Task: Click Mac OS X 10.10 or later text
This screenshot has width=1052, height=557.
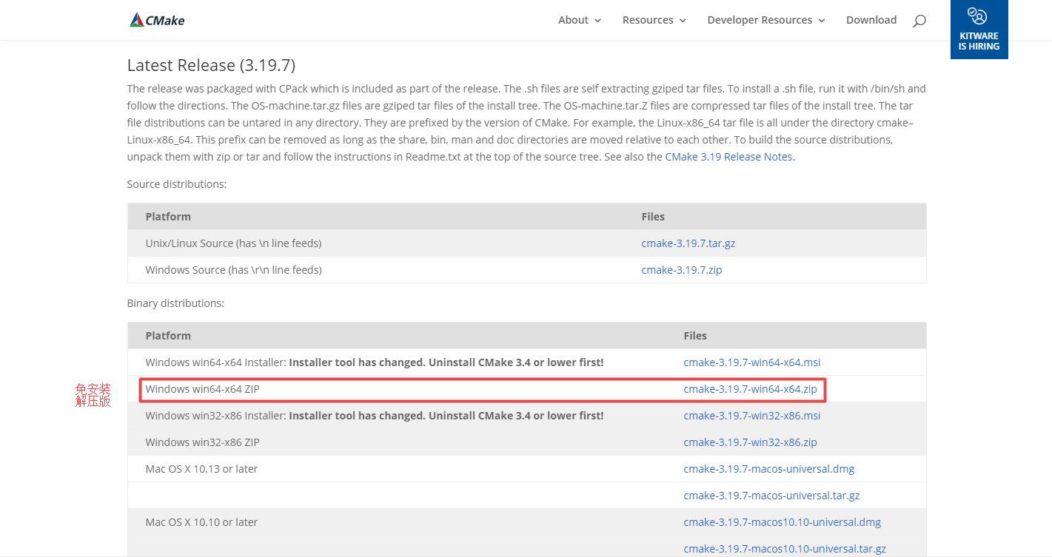Action: tap(201, 522)
